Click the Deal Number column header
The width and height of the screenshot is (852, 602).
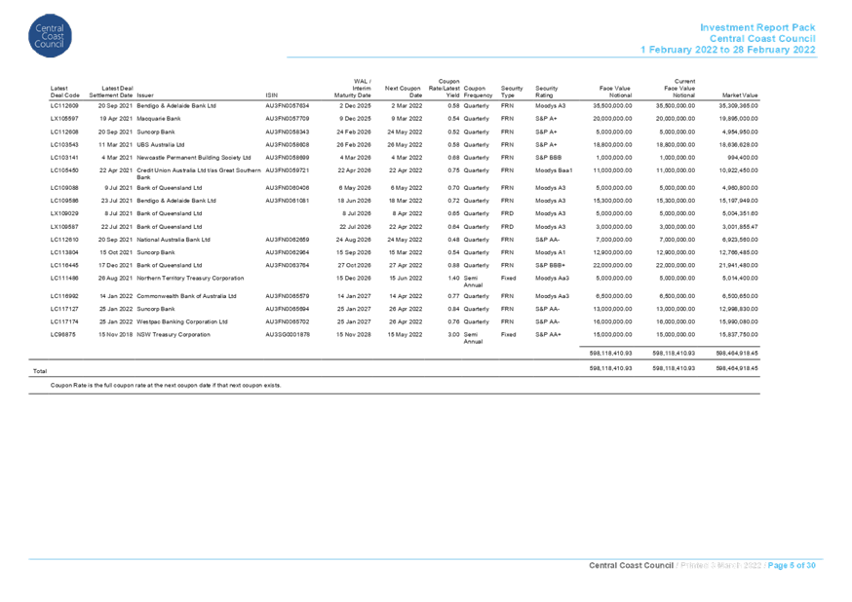[56, 90]
